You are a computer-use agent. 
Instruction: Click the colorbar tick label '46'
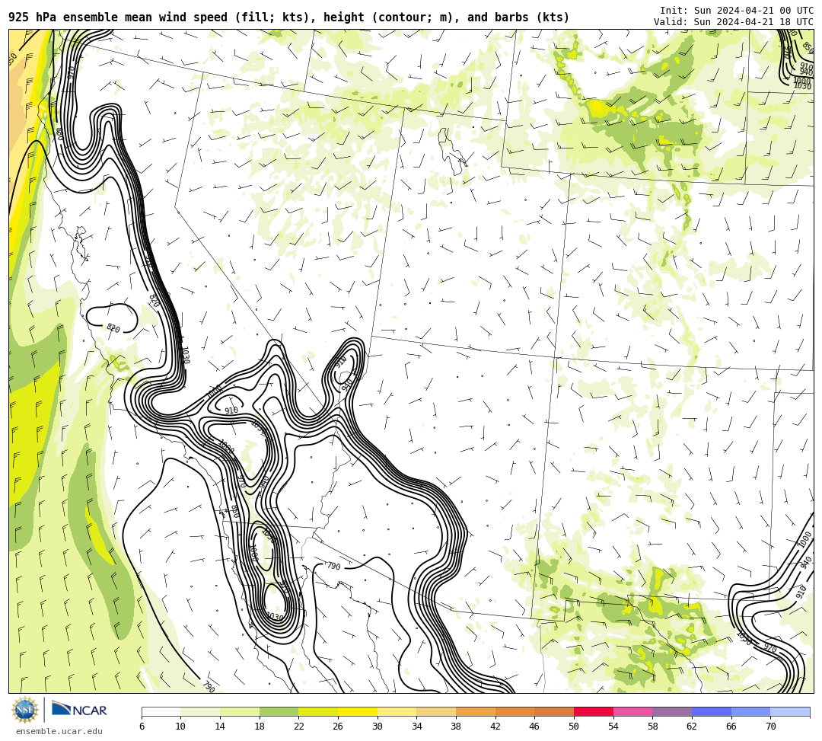click(x=534, y=727)
